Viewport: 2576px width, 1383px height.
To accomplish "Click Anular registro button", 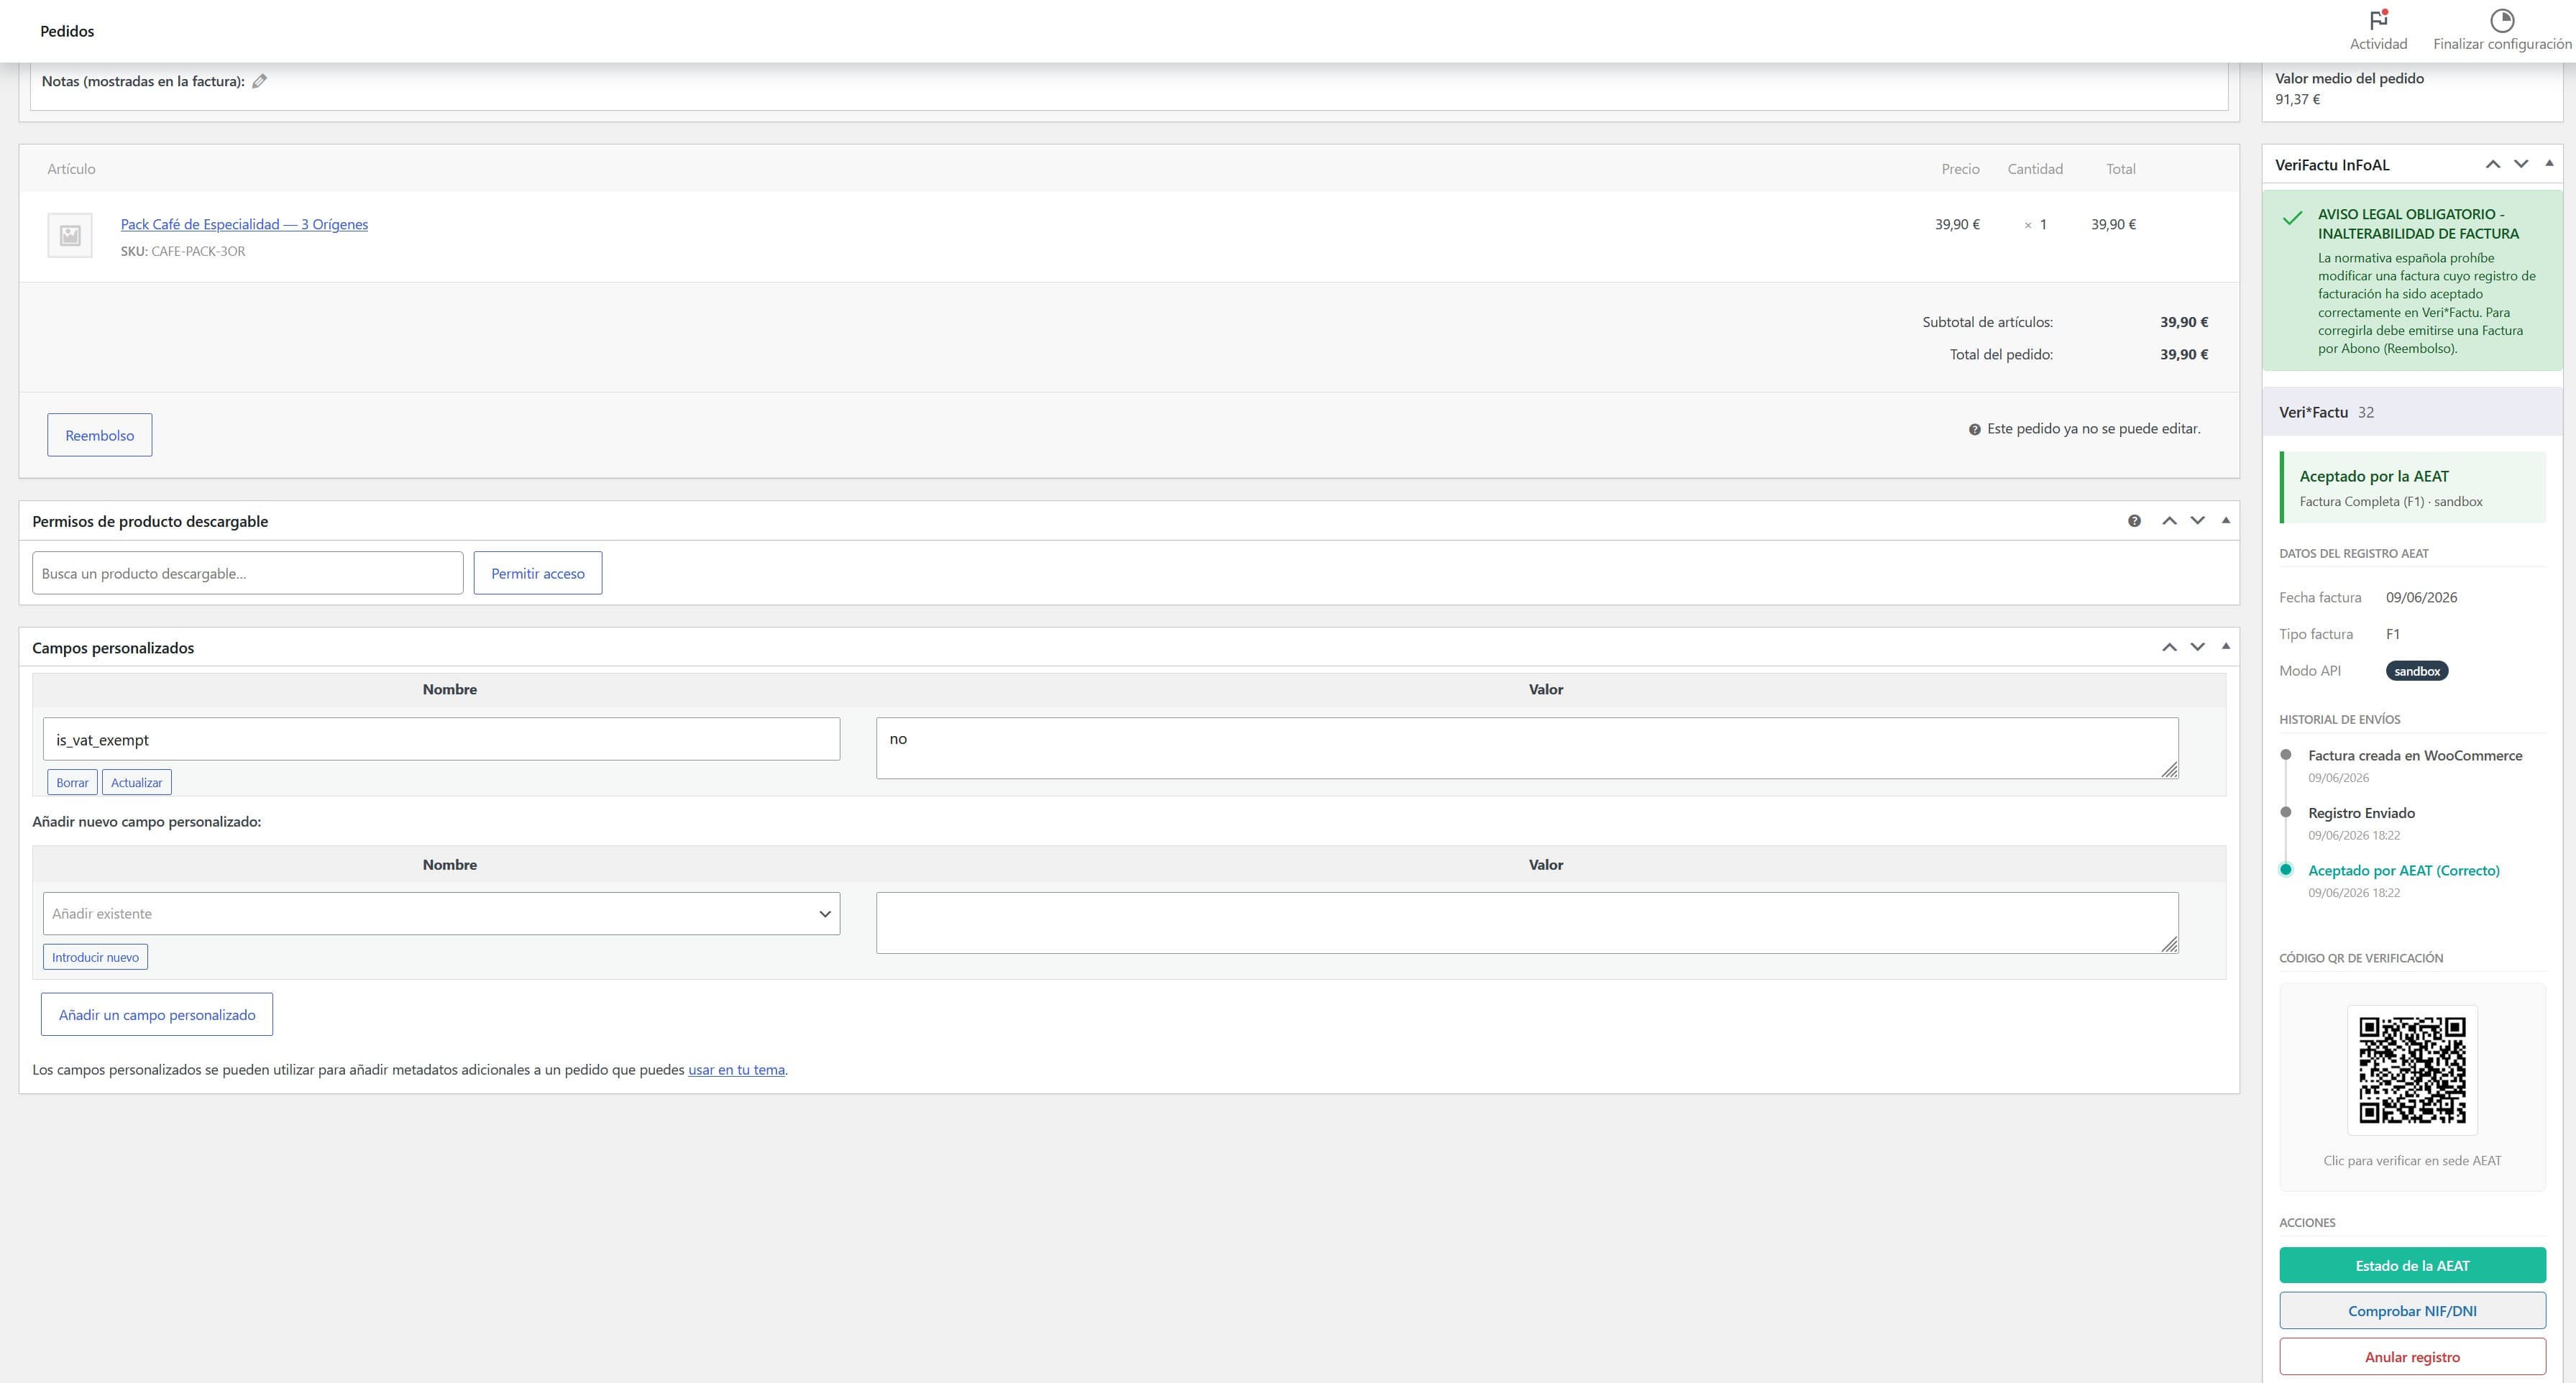I will (2412, 1356).
